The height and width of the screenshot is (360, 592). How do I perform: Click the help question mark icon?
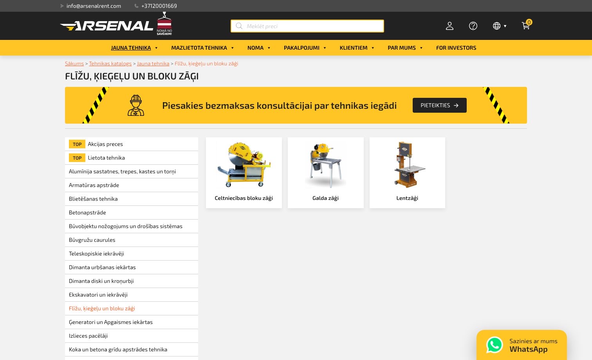tap(473, 26)
